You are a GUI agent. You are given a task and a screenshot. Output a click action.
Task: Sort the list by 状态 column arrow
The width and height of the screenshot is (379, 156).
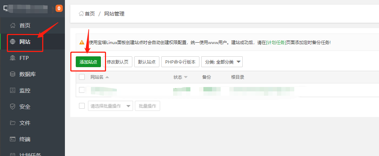click(x=186, y=77)
